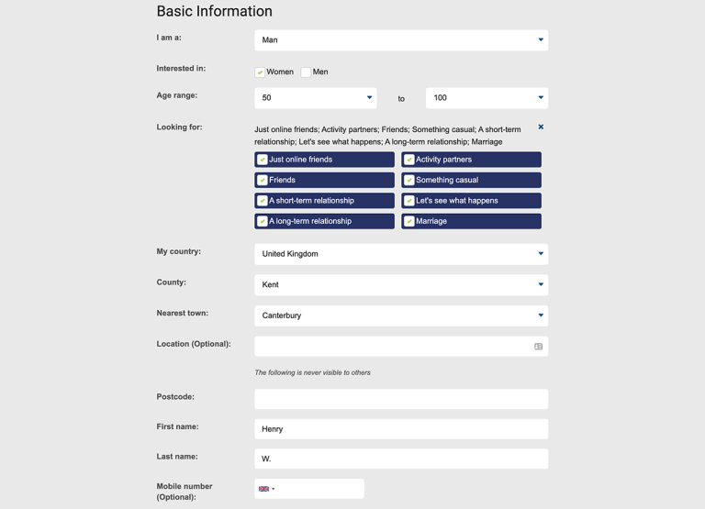
Task: Click the Postcode input field
Action: [401, 399]
